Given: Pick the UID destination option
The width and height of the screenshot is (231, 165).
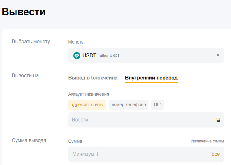Looking at the screenshot, I should tap(158, 105).
